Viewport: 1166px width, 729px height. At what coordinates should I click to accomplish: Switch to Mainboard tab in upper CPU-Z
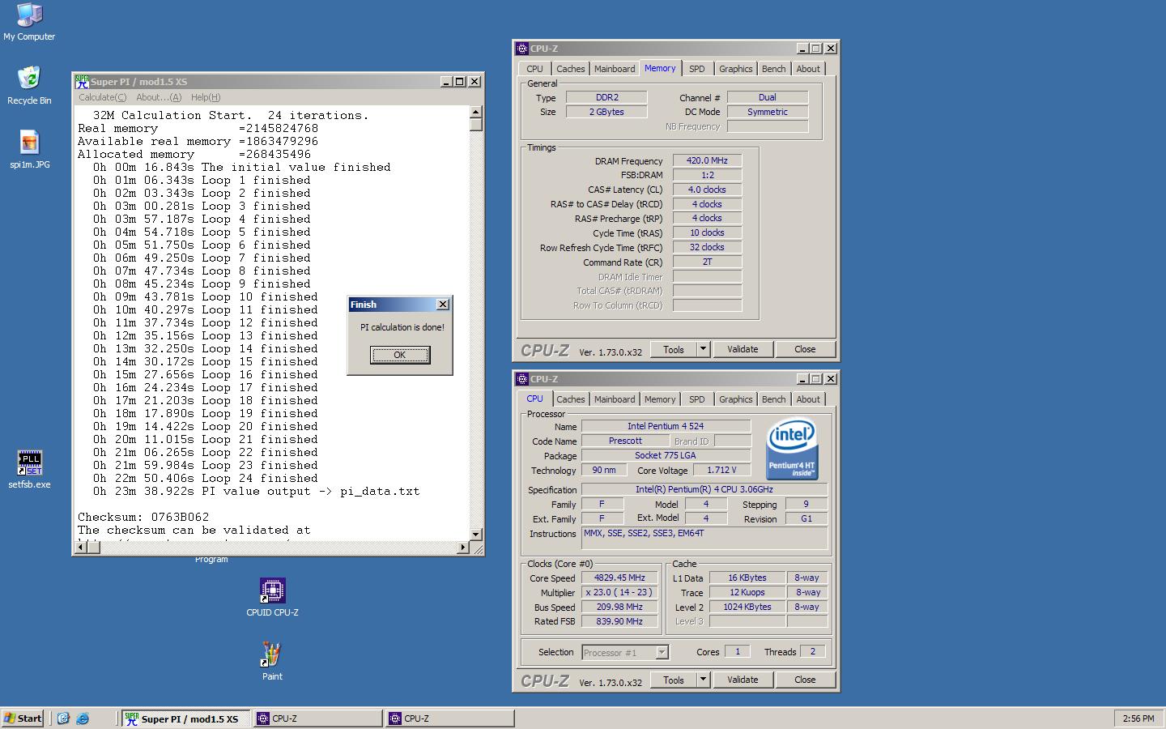click(x=615, y=69)
